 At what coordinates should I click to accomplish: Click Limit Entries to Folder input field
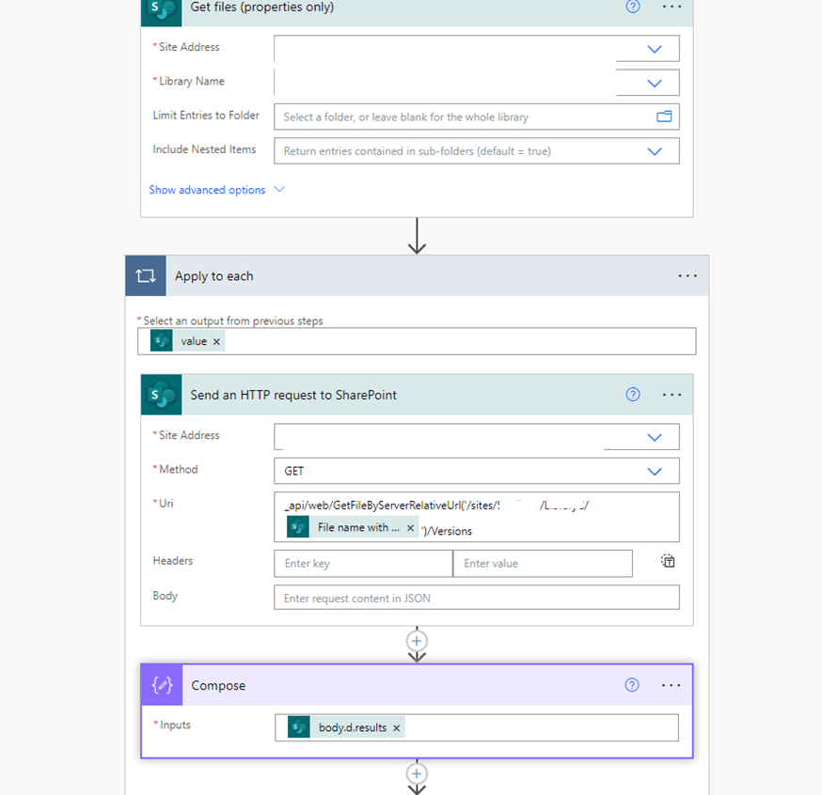477,117
